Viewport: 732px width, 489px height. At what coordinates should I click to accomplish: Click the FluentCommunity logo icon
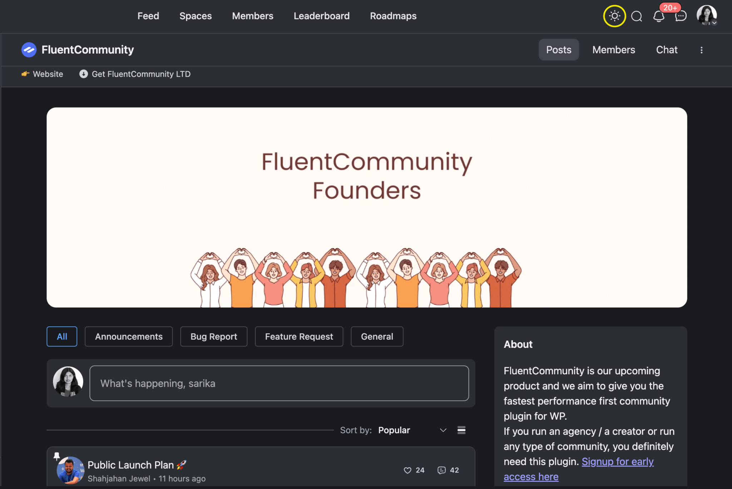pos(29,50)
